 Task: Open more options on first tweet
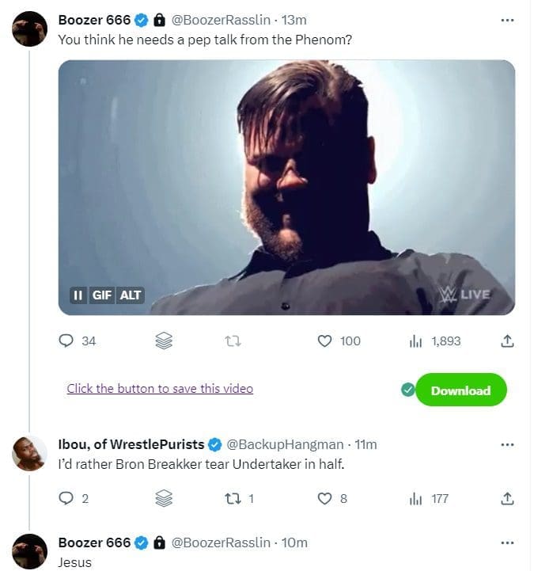point(507,20)
